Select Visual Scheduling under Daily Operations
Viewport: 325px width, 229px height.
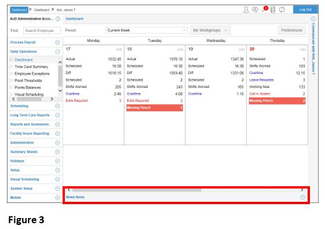29,94
